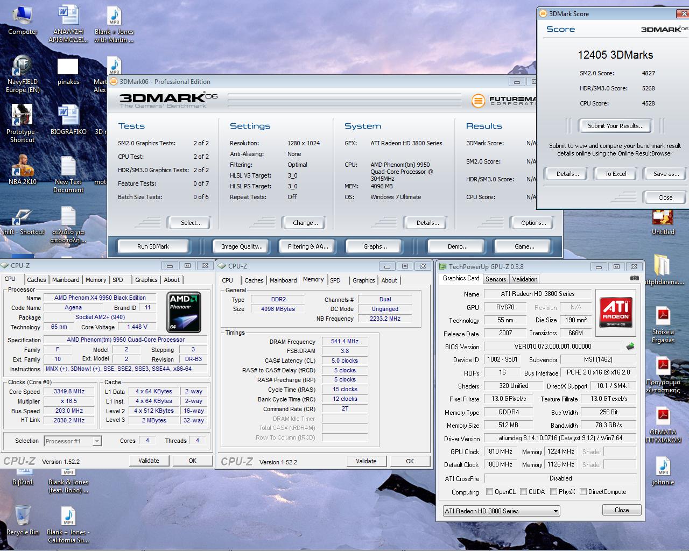
Task: Select the pinakes desktop icon
Action: [x=68, y=71]
